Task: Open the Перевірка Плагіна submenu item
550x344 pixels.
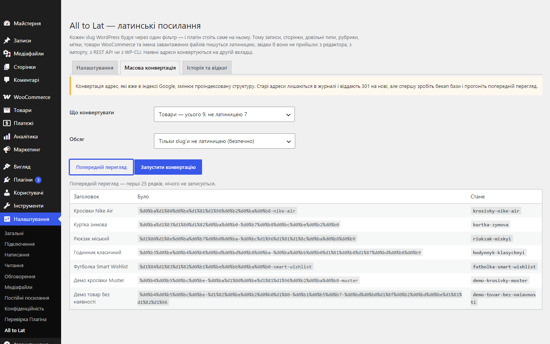Action: click(26, 319)
